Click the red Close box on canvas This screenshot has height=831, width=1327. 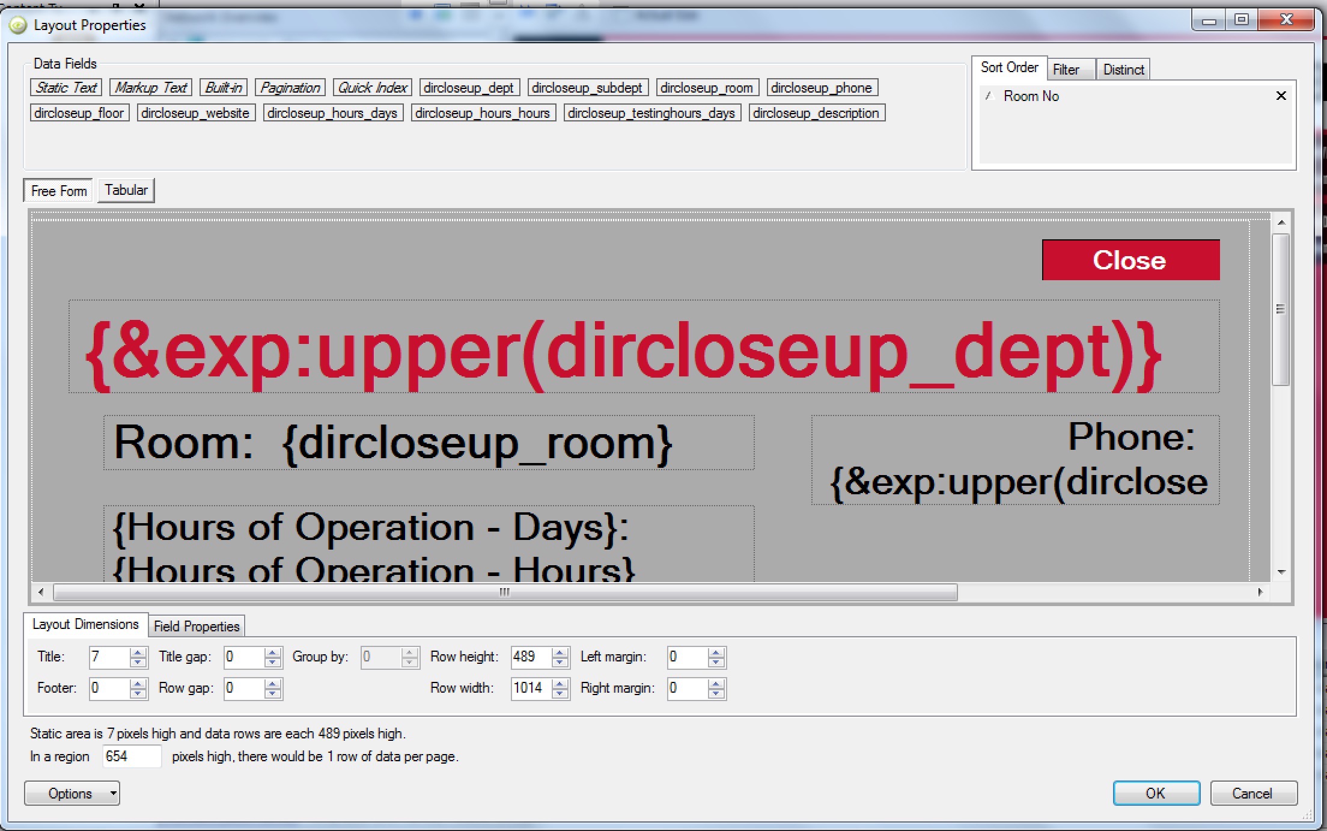1130,260
